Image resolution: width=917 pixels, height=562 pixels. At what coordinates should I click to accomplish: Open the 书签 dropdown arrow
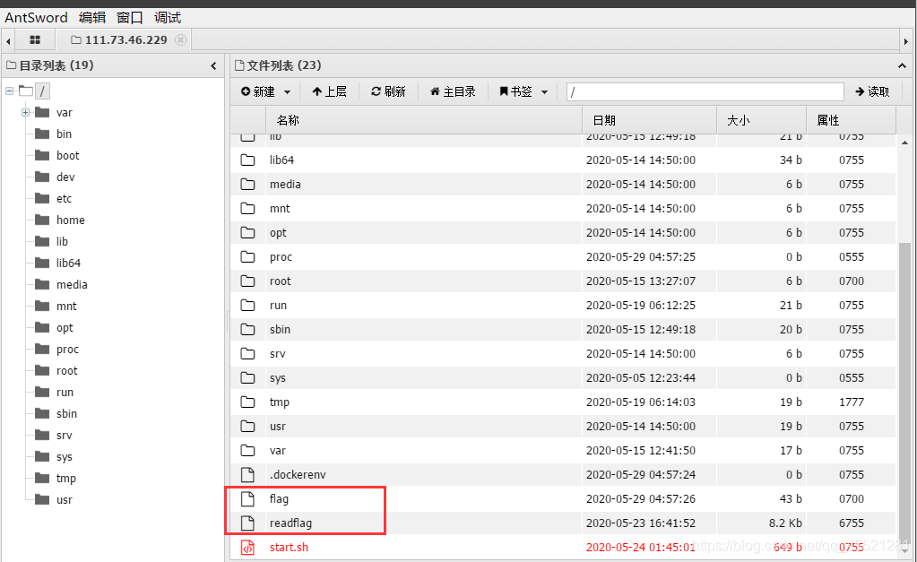544,91
